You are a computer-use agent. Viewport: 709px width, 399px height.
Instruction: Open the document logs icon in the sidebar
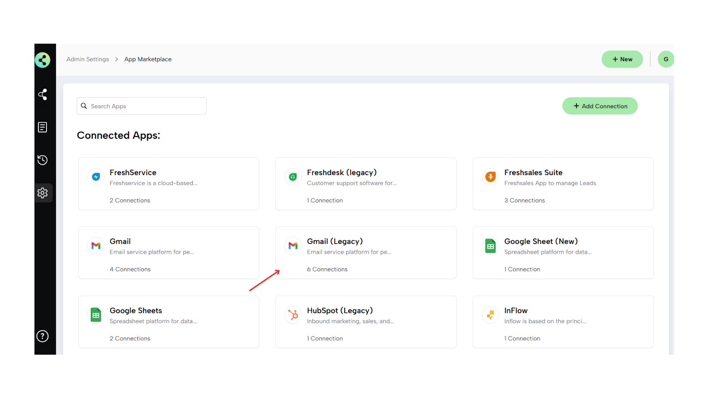43,127
